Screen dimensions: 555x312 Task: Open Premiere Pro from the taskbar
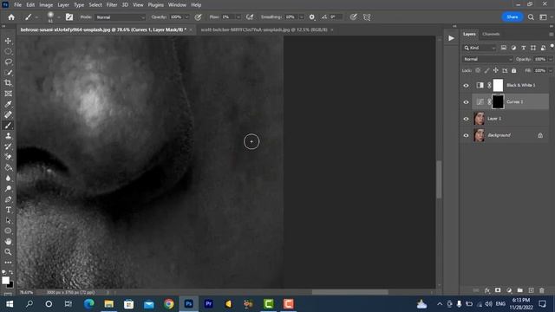click(x=208, y=304)
